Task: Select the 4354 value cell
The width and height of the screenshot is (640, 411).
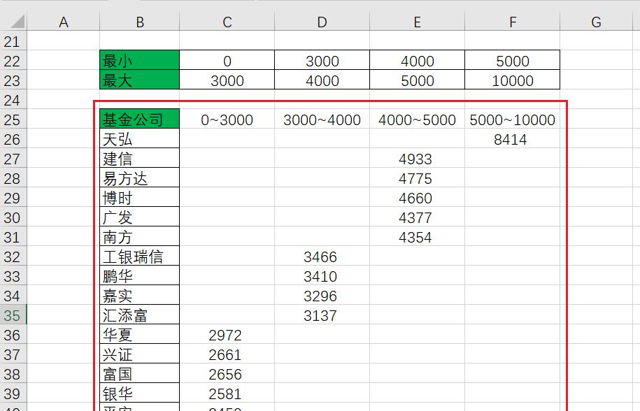Action: pos(417,236)
